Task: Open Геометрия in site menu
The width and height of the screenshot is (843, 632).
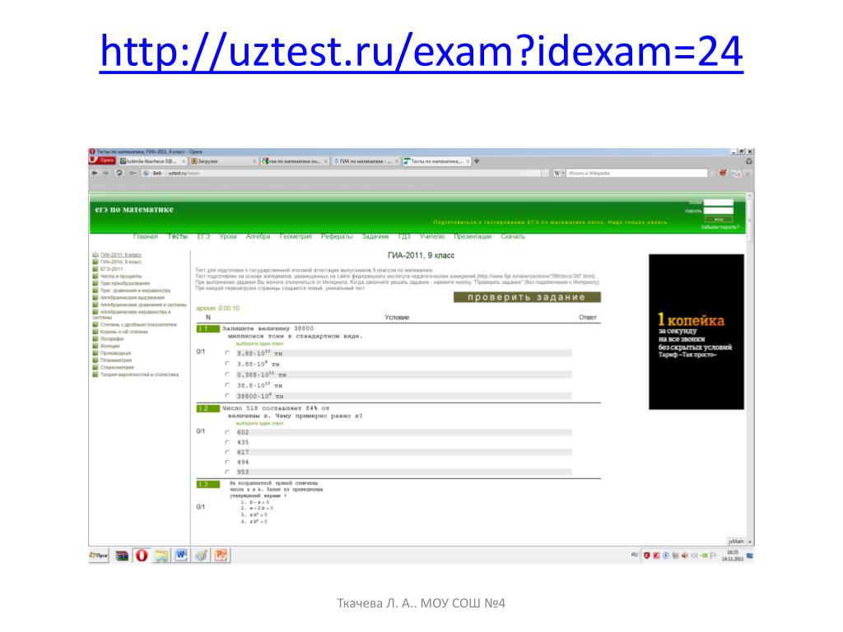Action: [296, 236]
